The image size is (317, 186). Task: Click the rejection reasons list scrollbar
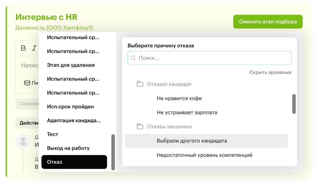click(x=294, y=104)
